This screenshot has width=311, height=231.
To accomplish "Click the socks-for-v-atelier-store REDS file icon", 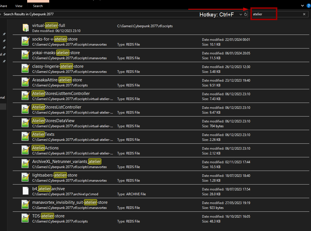I will (x=26, y=41).
